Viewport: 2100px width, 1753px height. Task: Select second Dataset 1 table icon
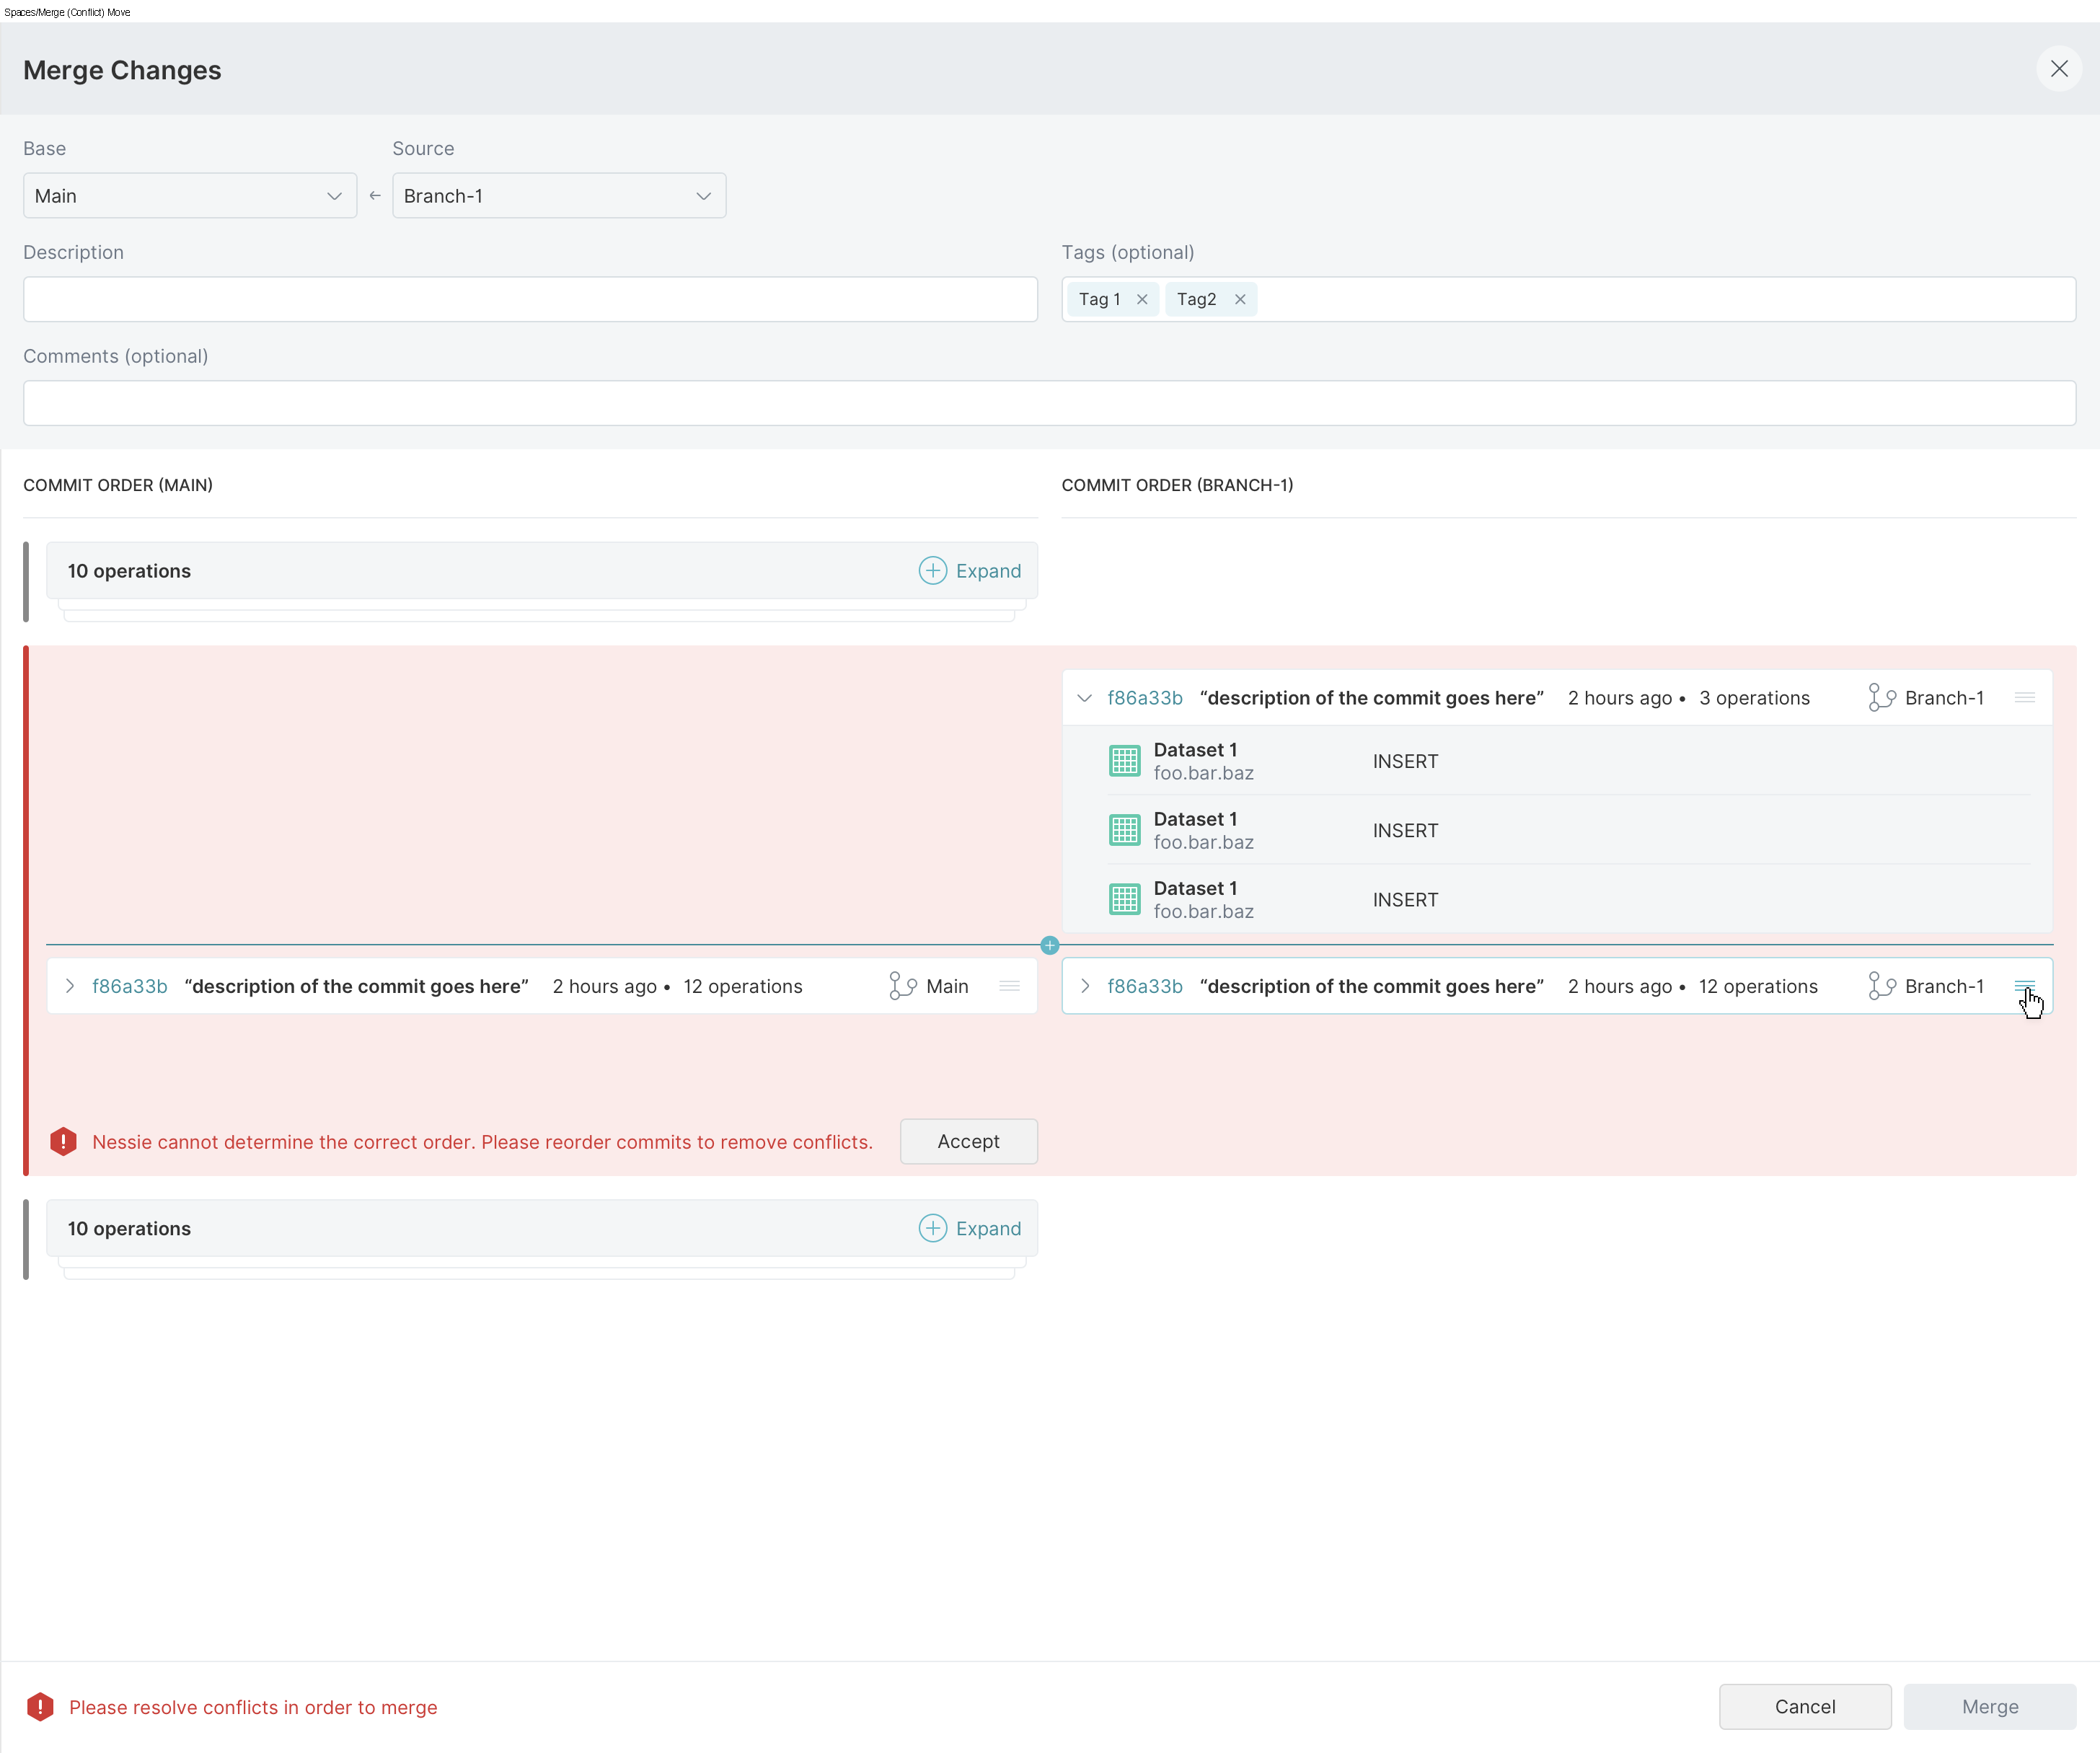1124,830
